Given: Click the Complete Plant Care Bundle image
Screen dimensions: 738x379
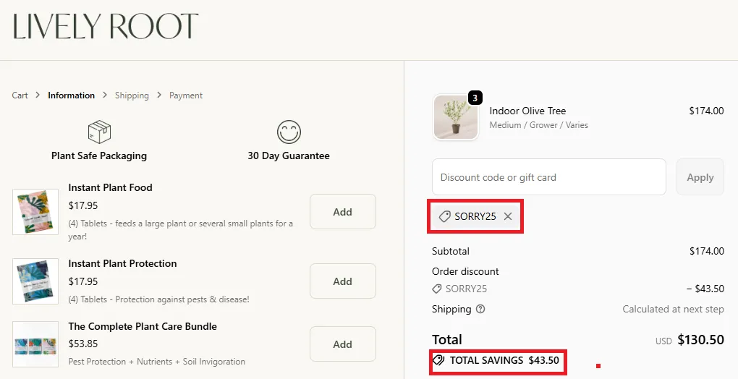Looking at the screenshot, I should tap(35, 344).
